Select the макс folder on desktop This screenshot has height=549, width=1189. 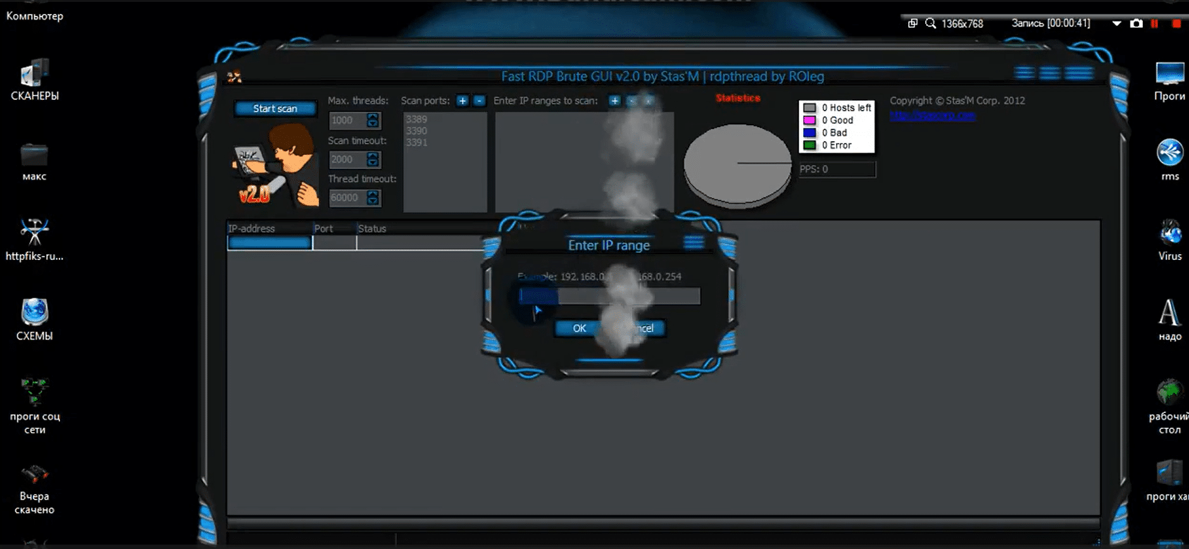click(34, 163)
